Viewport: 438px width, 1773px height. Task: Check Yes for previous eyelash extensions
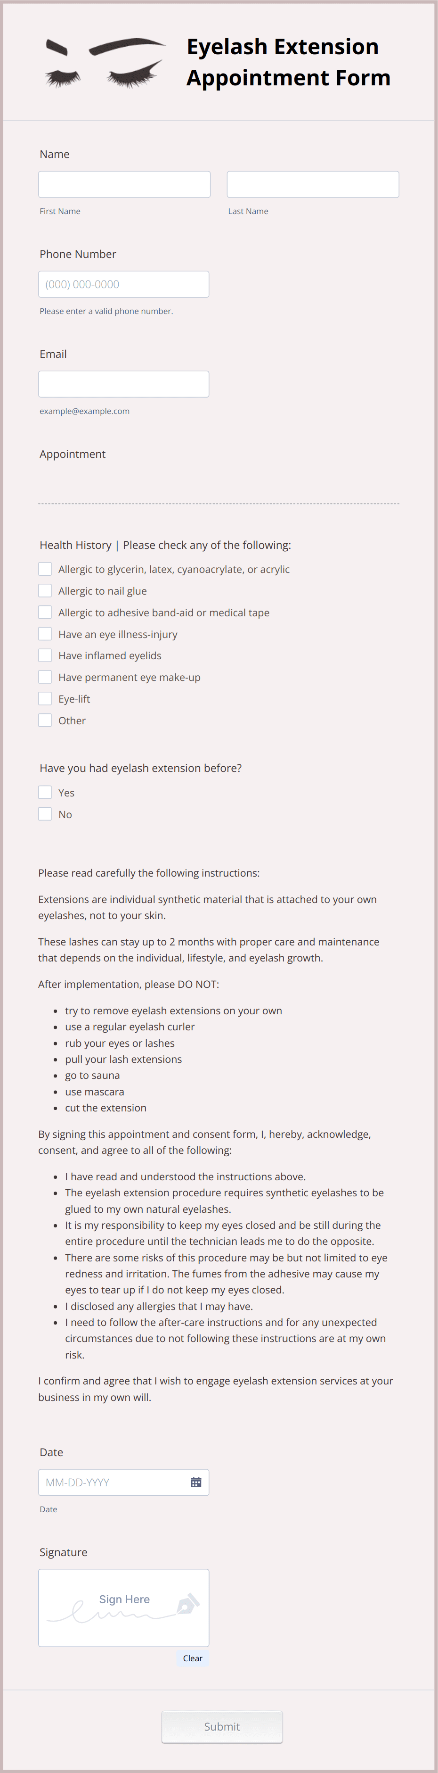tap(45, 792)
